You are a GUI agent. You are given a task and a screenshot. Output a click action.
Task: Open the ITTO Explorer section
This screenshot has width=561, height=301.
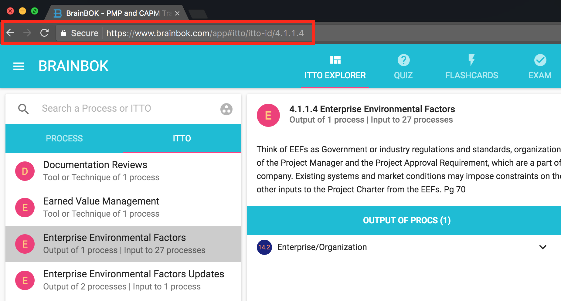(335, 67)
